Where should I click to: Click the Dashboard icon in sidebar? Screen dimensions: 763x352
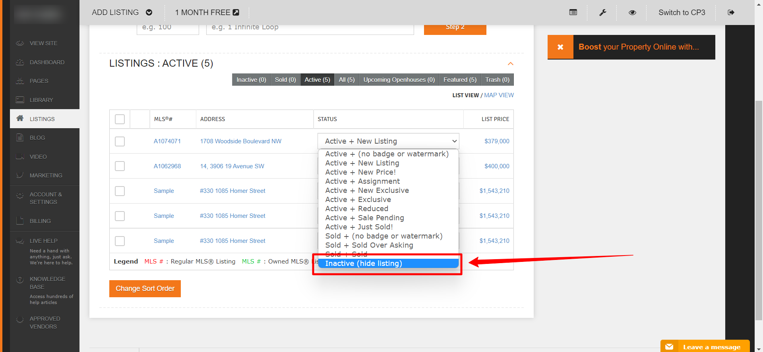pos(20,62)
